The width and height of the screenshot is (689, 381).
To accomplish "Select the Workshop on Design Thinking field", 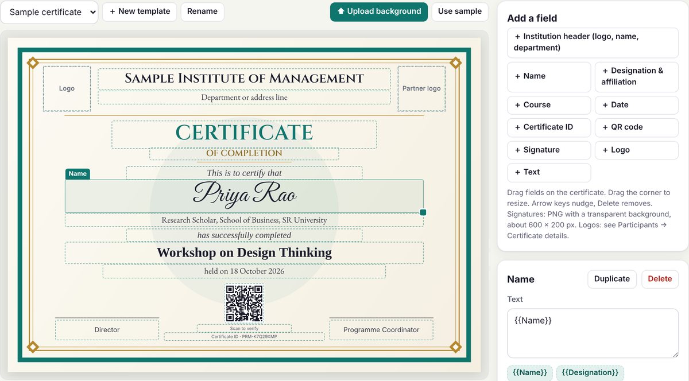I will [244, 252].
